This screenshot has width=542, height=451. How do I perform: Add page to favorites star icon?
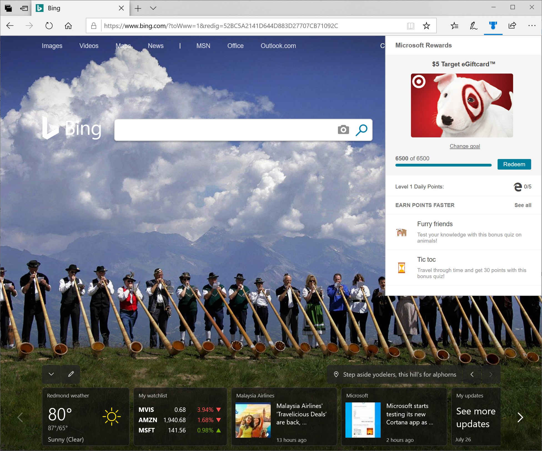(x=426, y=26)
